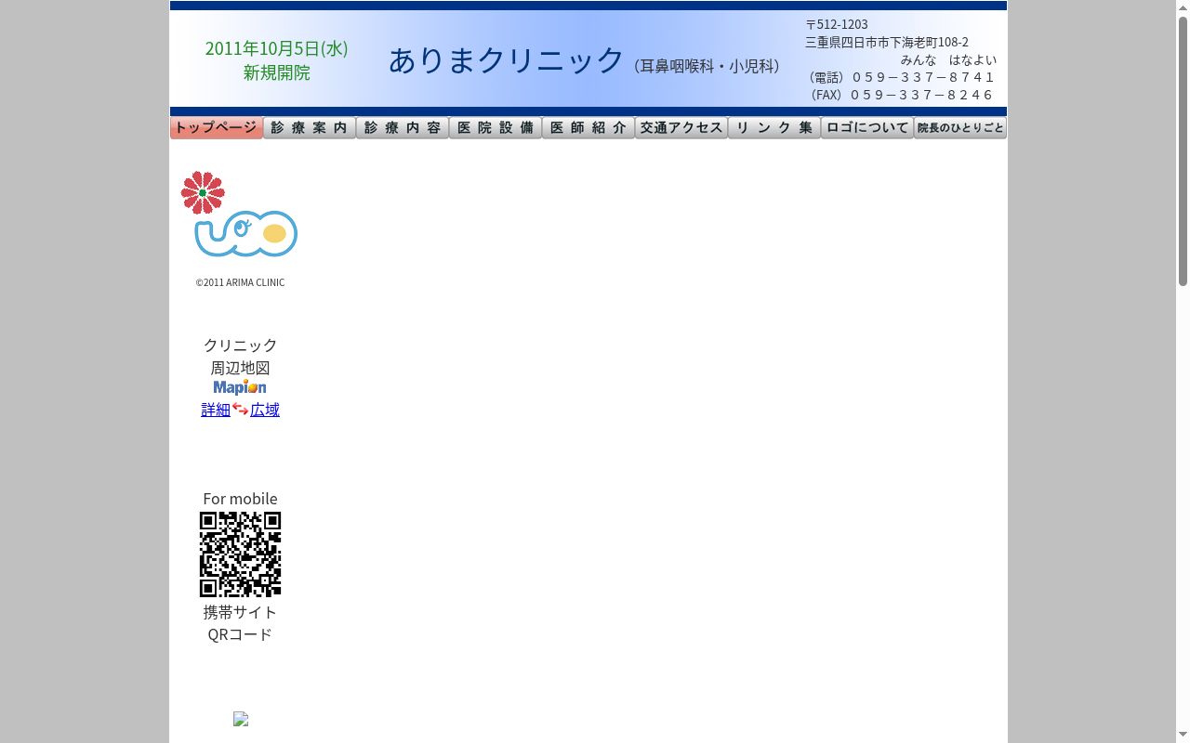Click the mobile site QR code

click(x=240, y=554)
